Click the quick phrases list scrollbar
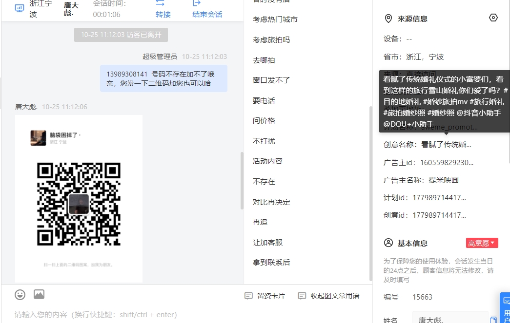Viewport: 510px width, 323px height. (371, 193)
